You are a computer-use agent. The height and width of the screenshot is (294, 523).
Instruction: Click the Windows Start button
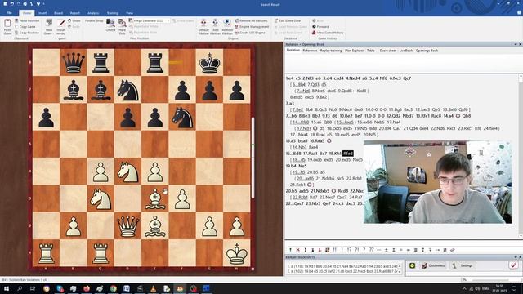click(7, 288)
